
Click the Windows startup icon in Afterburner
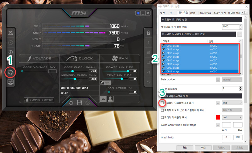coord(138,13)
